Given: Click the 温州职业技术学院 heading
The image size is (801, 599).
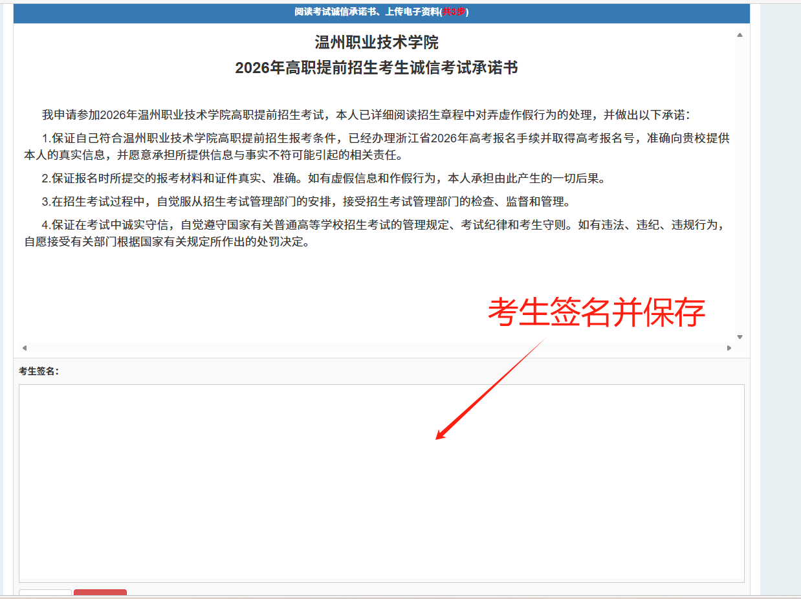Looking at the screenshot, I should tap(376, 43).
